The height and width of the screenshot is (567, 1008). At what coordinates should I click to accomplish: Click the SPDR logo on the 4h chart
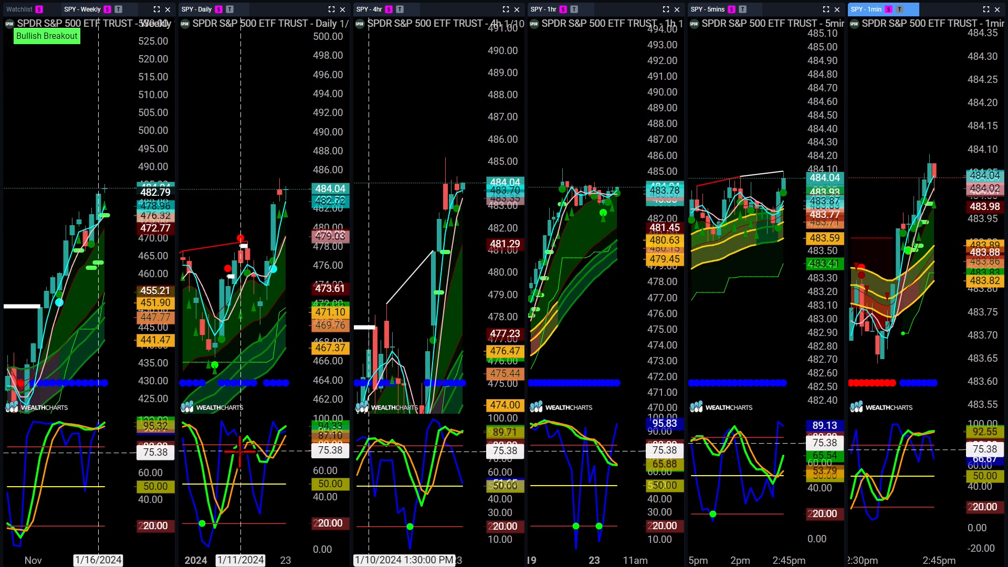coord(360,24)
